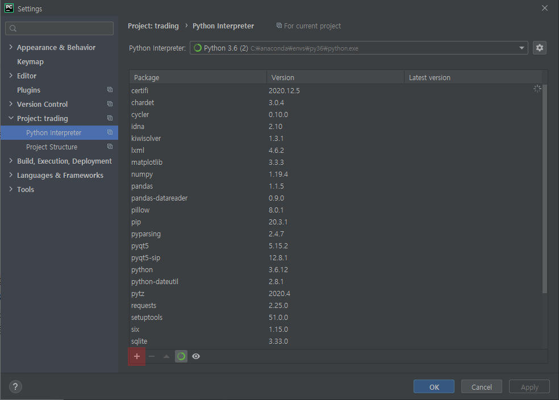Select the pytz package row
The image size is (559, 400).
point(336,294)
